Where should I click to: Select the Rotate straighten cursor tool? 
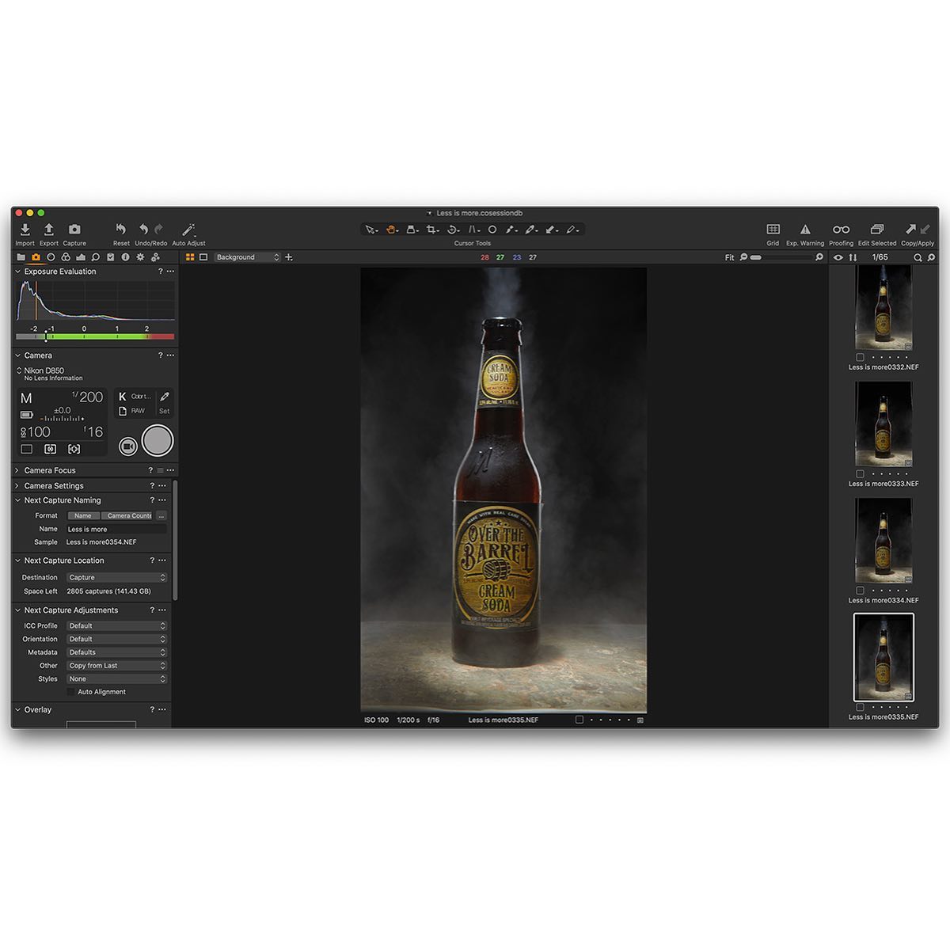[x=452, y=230]
